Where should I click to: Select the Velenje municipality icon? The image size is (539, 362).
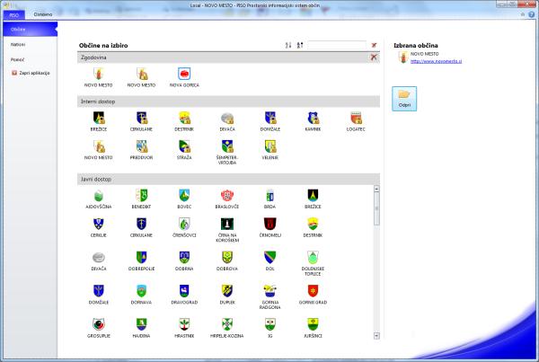(x=269, y=146)
